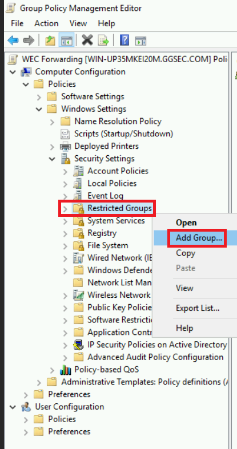Choose View in the context menu

tap(195, 288)
